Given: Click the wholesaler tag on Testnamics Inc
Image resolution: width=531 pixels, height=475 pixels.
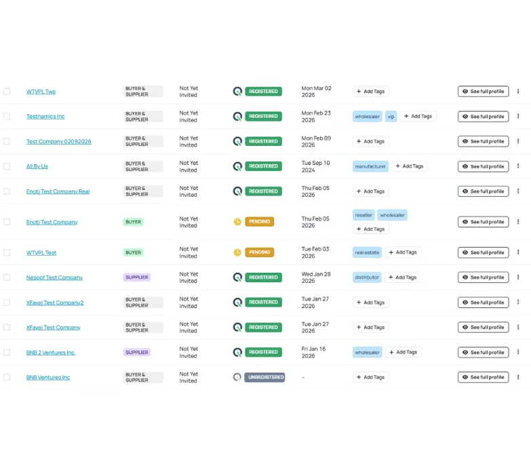Looking at the screenshot, I should click(x=368, y=117).
